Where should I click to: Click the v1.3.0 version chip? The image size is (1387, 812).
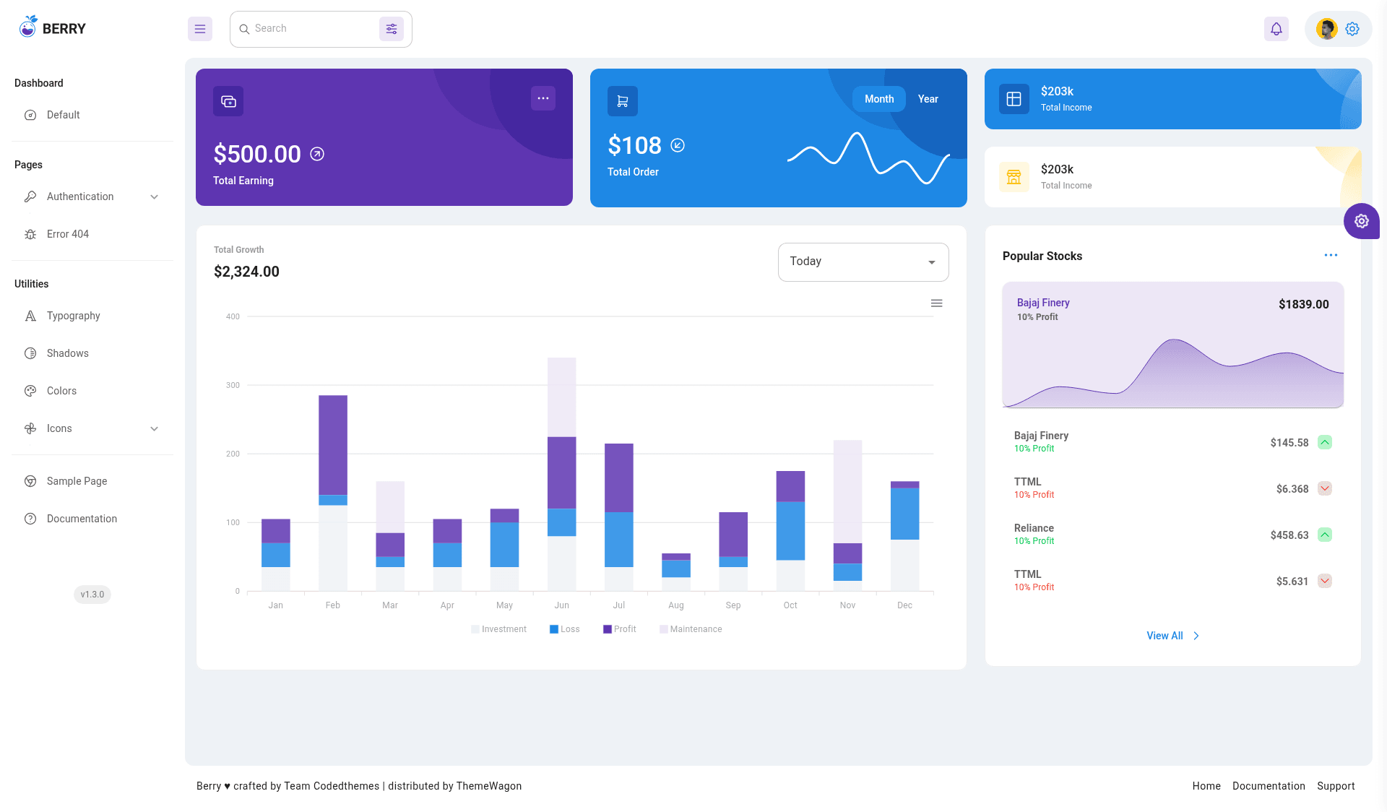tap(92, 595)
